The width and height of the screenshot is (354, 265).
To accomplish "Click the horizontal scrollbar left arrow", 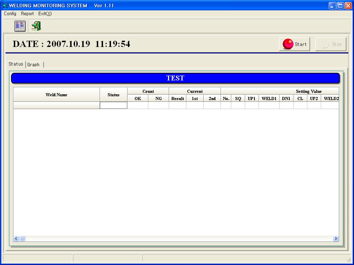I will click(x=16, y=239).
